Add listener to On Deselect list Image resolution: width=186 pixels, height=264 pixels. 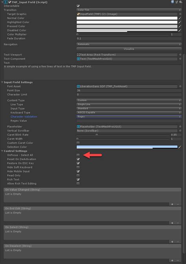pyautogui.click(x=172, y=260)
